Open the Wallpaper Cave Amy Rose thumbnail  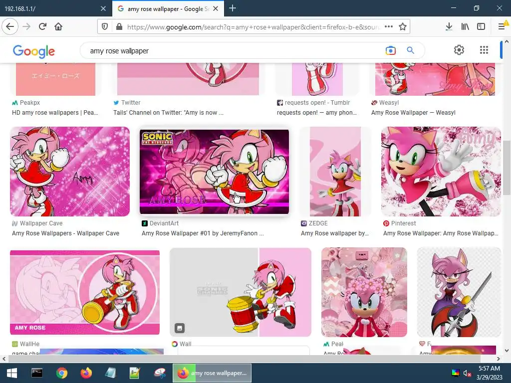(x=70, y=172)
